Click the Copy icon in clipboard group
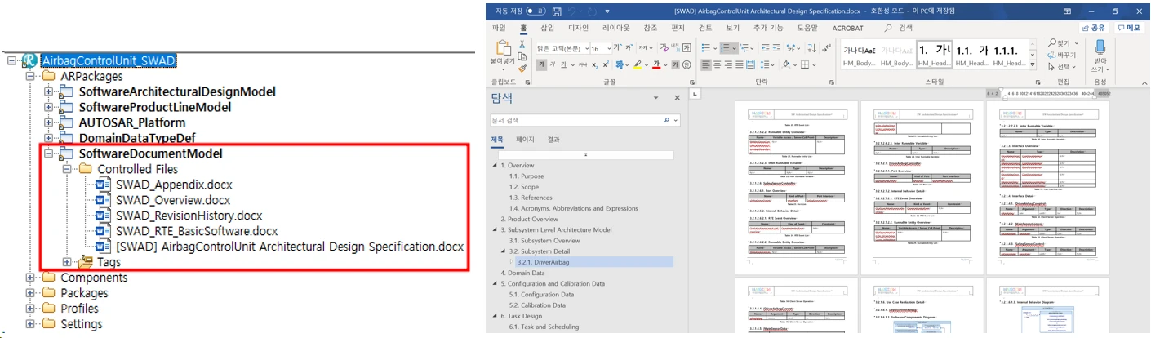Screen dimensions: 1151x338 [x=522, y=56]
